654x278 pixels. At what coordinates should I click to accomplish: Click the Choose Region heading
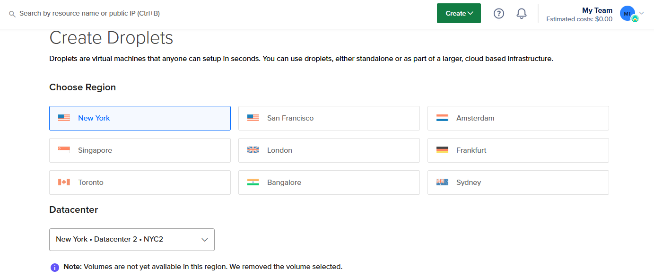(82, 87)
